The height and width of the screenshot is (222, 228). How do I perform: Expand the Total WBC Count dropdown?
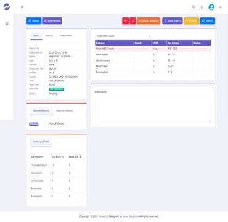coord(123,36)
